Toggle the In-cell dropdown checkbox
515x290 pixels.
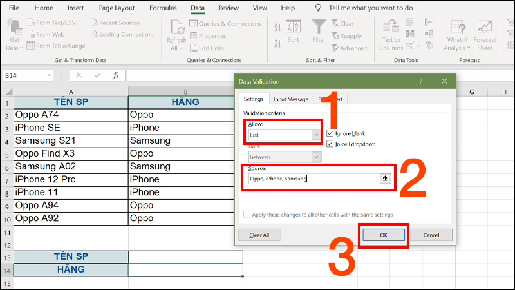pyautogui.click(x=330, y=144)
